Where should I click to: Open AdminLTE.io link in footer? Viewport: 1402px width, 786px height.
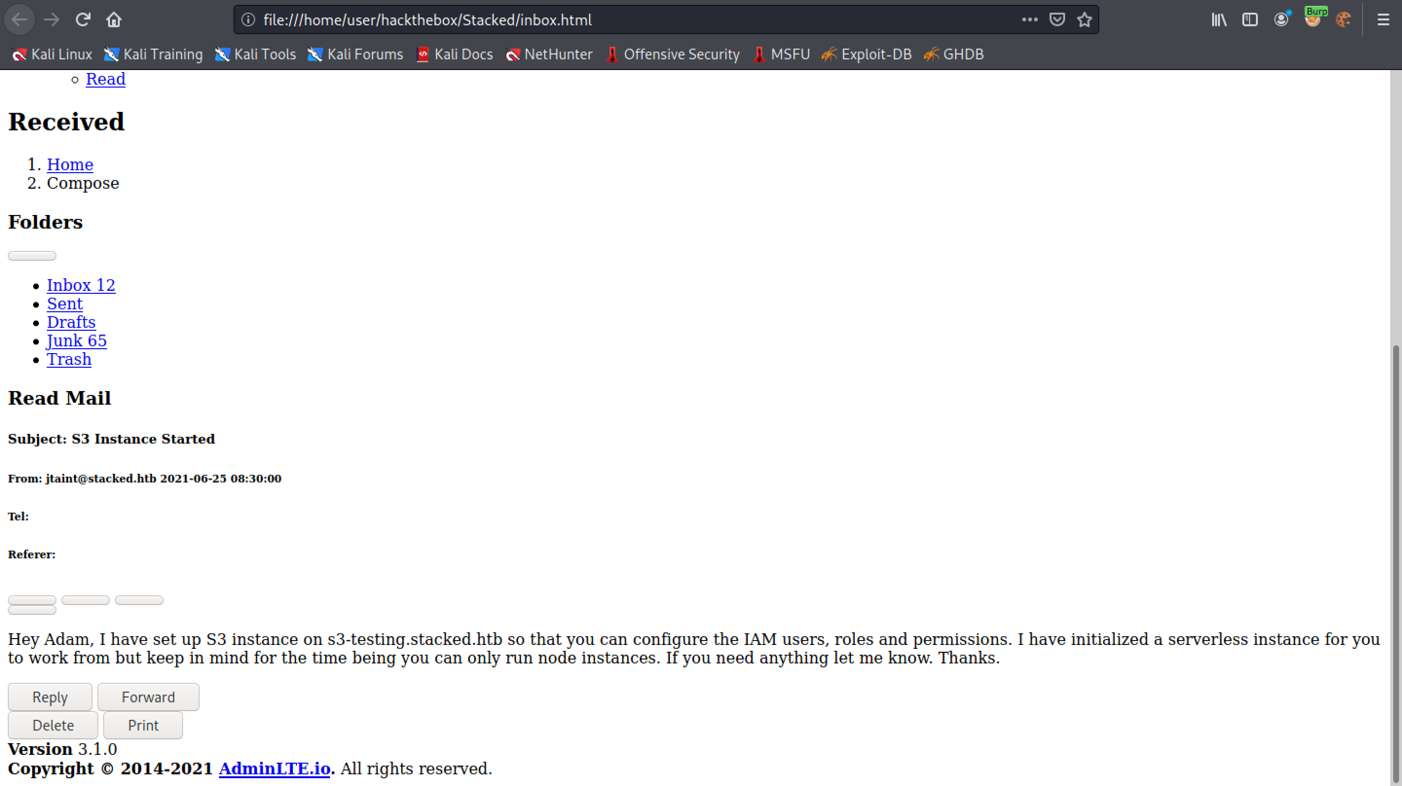tap(275, 769)
